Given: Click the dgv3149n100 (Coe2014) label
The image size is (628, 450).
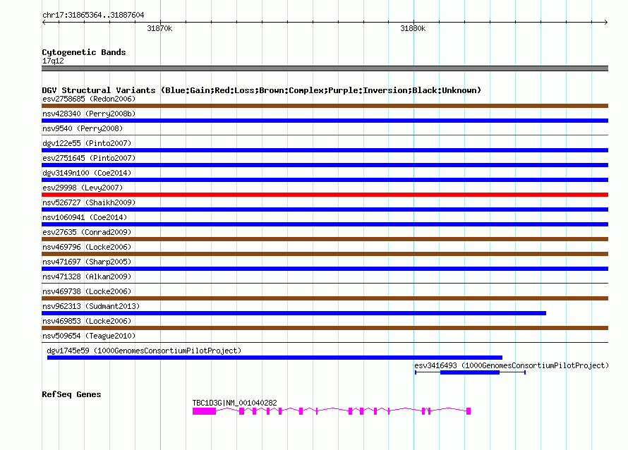Looking at the screenshot, I should pyautogui.click(x=87, y=173).
